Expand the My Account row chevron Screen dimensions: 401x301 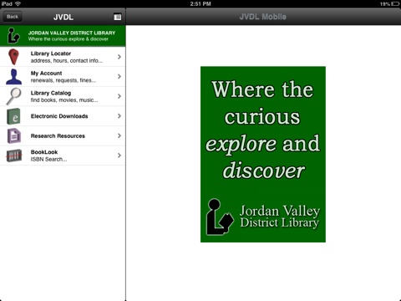pyautogui.click(x=119, y=76)
